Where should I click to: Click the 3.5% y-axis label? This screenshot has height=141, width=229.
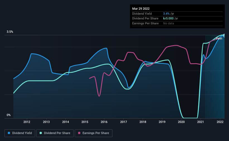pos(10,32)
